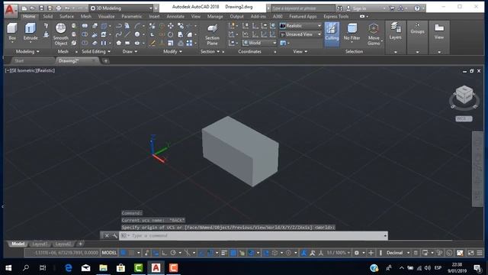
Task: Switch to the Visualize ribbon tab
Action: (x=106, y=16)
